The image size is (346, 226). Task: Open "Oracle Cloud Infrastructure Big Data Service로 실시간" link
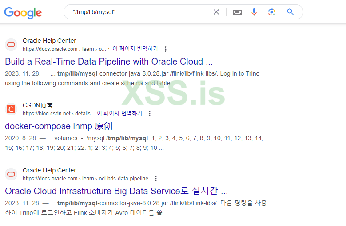click(x=116, y=191)
